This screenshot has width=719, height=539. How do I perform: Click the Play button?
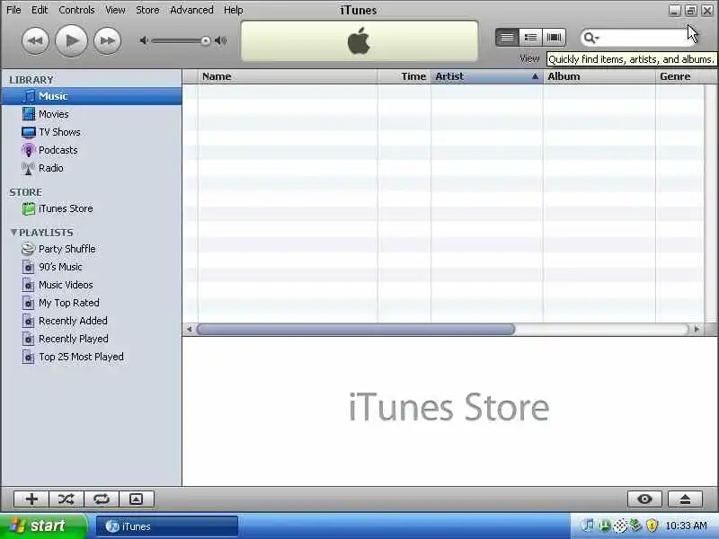[x=71, y=40]
